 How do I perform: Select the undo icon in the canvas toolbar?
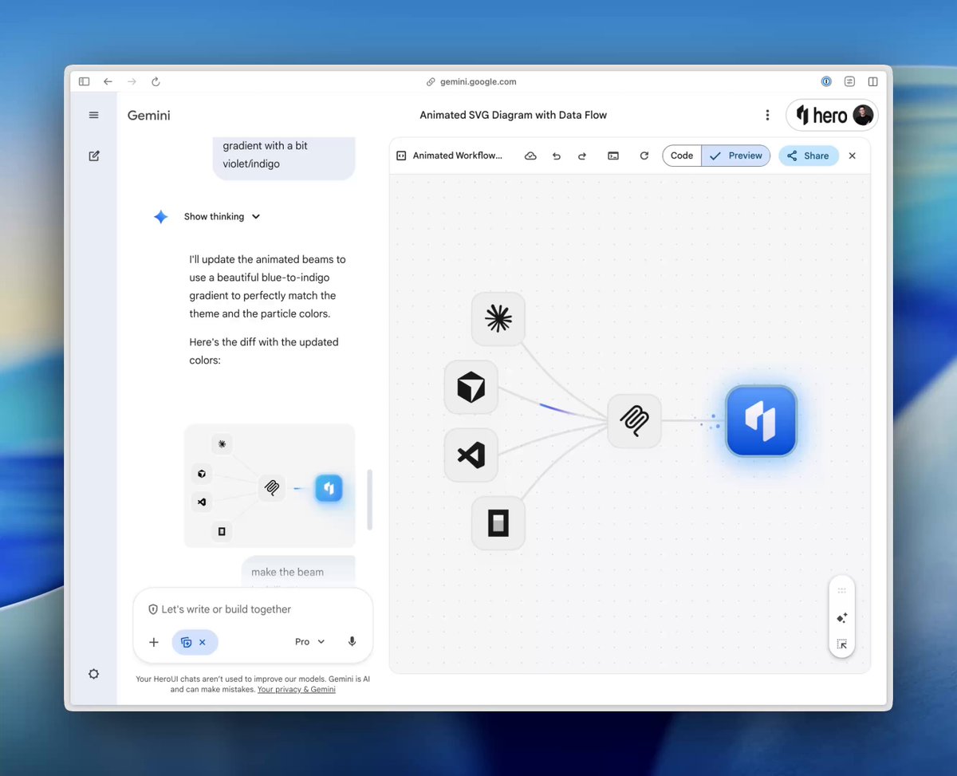point(557,156)
